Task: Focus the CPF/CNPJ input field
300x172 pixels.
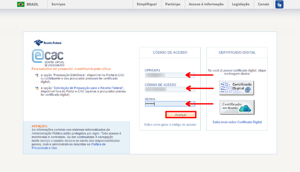Action: pyautogui.click(x=170, y=75)
